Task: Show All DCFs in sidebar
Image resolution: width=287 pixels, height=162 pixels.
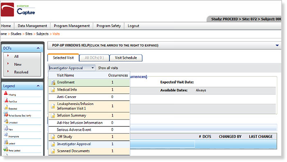Action: (x=16, y=56)
